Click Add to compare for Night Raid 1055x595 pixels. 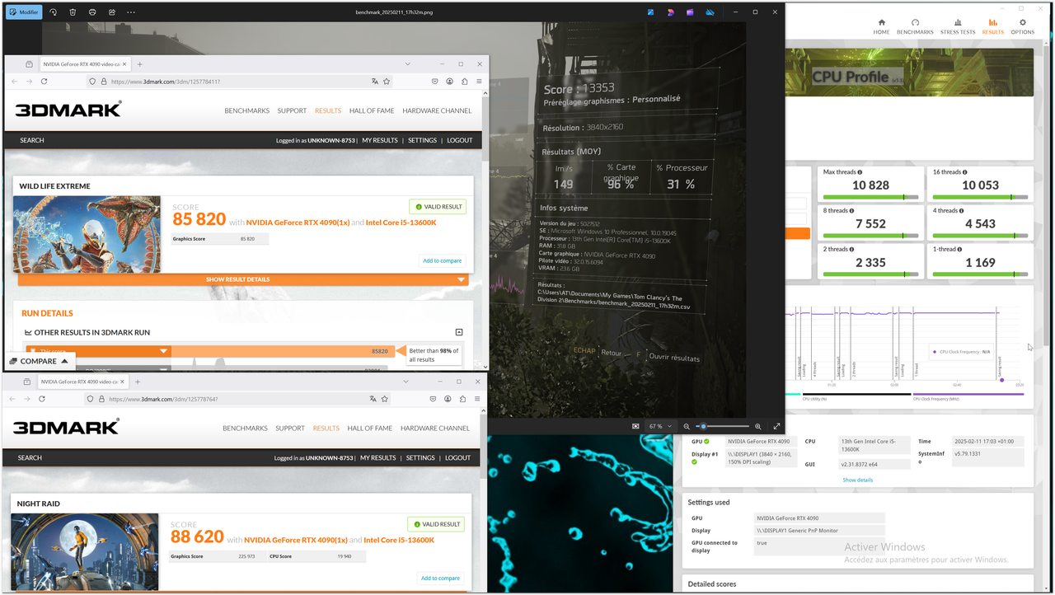441,578
